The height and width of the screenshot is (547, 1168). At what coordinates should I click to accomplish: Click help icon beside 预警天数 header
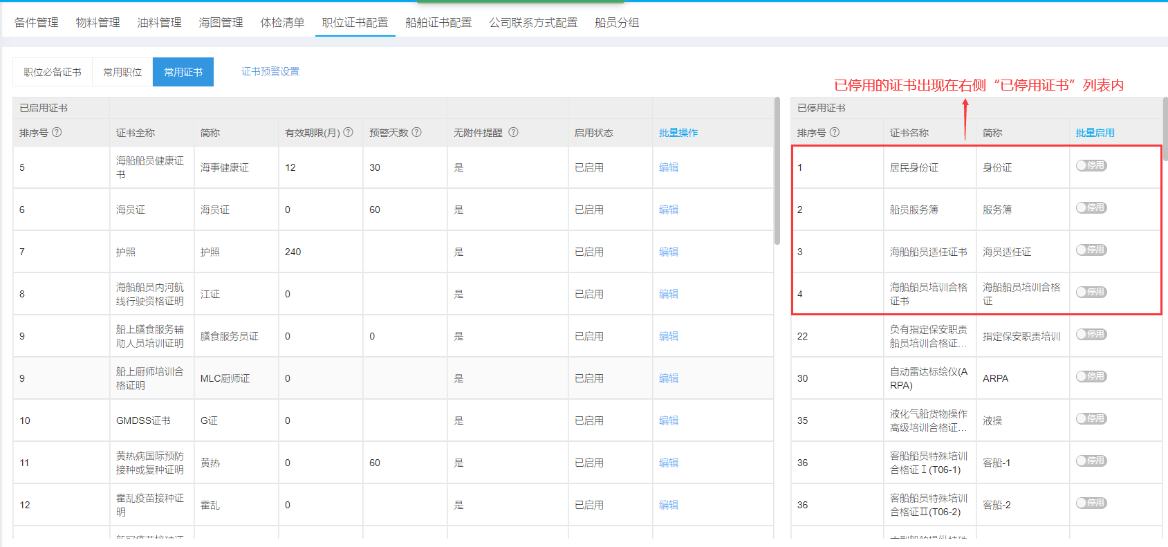point(416,132)
